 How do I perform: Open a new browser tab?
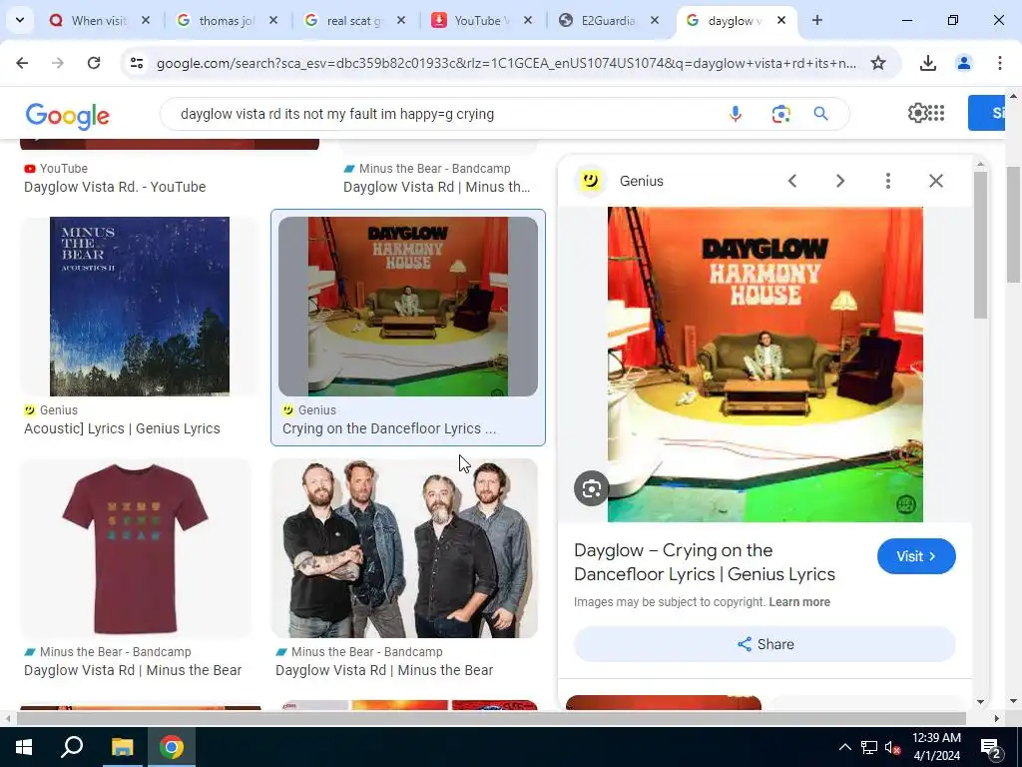coord(816,21)
